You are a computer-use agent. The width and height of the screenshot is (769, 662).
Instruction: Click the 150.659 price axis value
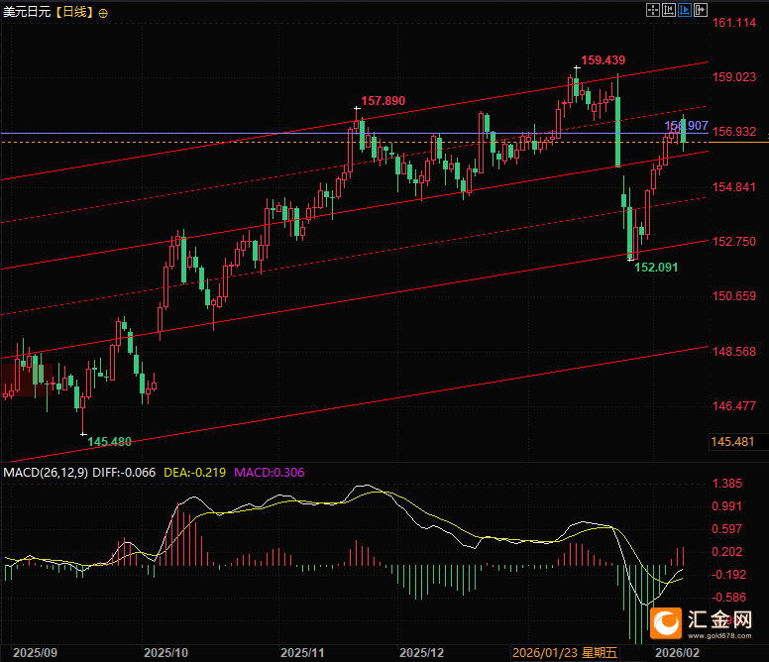point(733,296)
